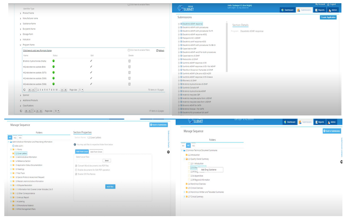
Task: Edit HQ-Abiraterone acetate (5068) entry
Action: pyautogui.click(x=91, y=84)
